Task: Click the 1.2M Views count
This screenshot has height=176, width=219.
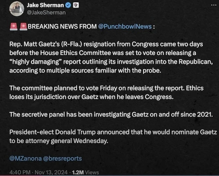Action: (x=86, y=172)
